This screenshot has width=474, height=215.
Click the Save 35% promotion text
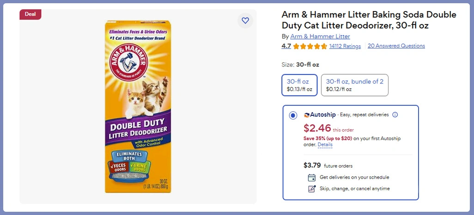(x=328, y=138)
